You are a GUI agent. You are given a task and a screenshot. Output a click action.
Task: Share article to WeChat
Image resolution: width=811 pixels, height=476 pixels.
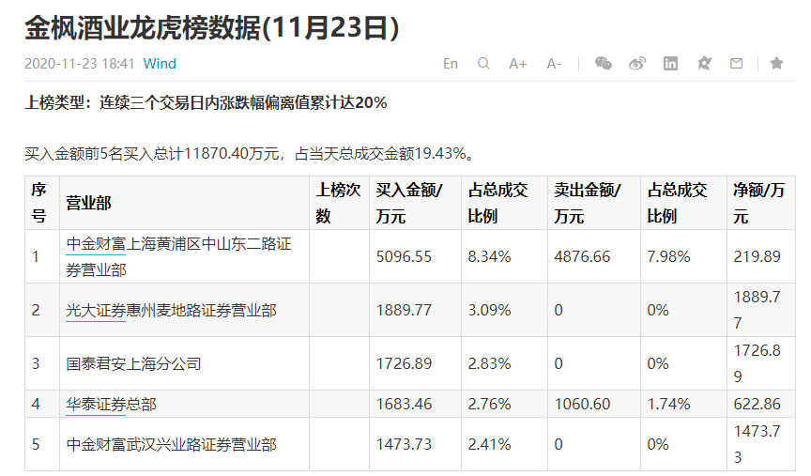[x=603, y=64]
